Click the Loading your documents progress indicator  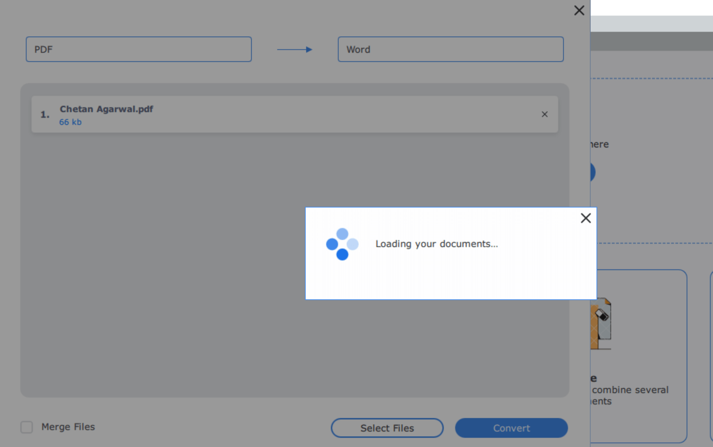(437, 244)
